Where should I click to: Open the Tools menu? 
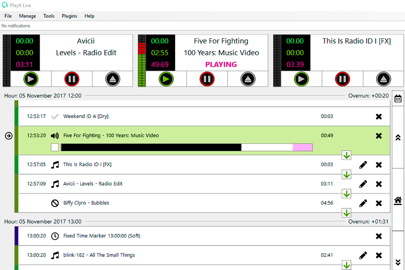pos(49,16)
